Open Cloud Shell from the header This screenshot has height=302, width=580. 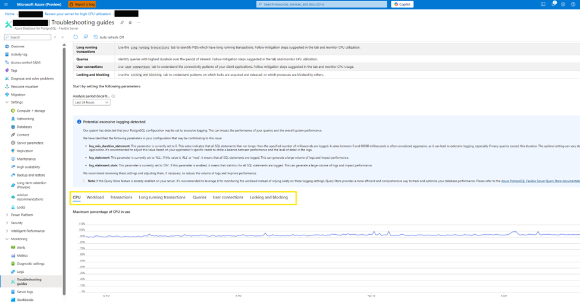coord(543,4)
